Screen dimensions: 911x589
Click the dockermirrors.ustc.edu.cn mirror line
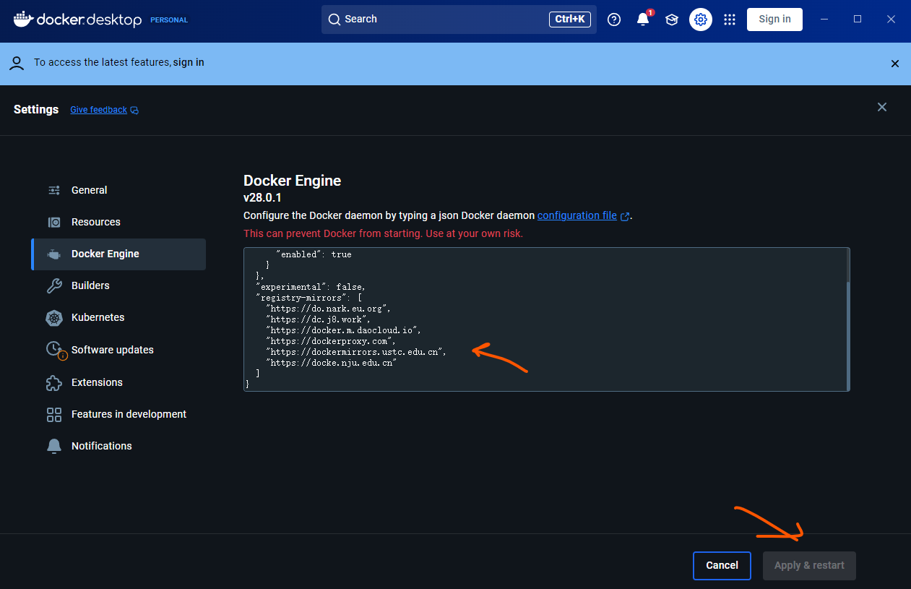(x=356, y=352)
